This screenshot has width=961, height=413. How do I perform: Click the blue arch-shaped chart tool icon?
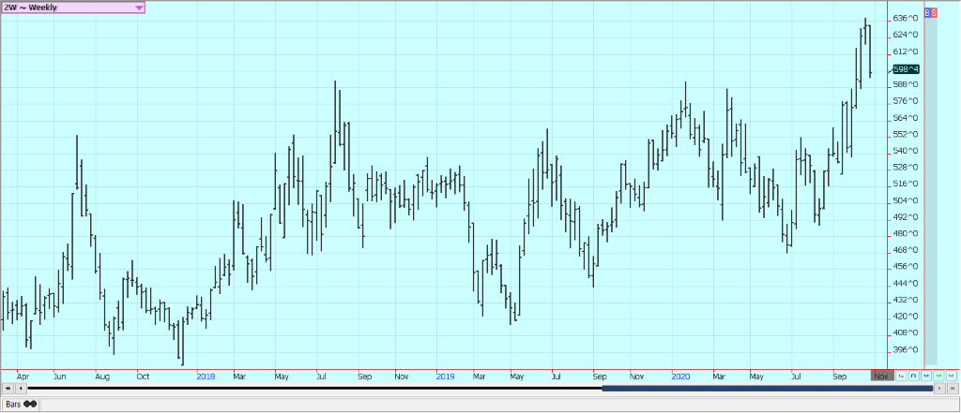tap(913, 376)
